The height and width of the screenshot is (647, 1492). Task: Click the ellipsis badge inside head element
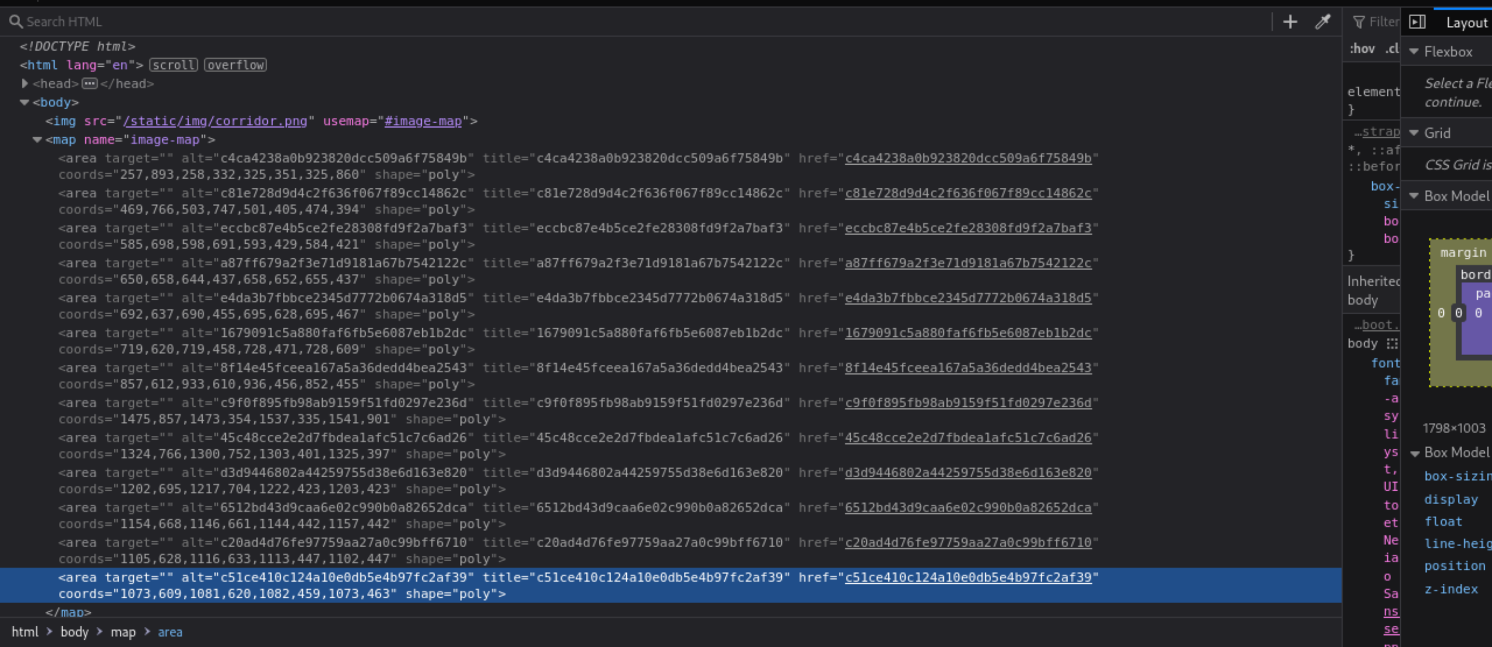pyautogui.click(x=89, y=83)
